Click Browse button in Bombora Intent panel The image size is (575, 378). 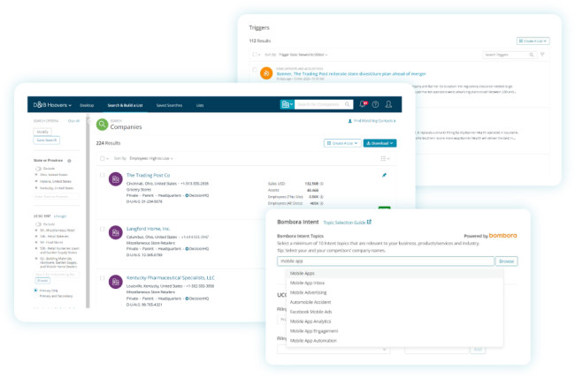(506, 261)
